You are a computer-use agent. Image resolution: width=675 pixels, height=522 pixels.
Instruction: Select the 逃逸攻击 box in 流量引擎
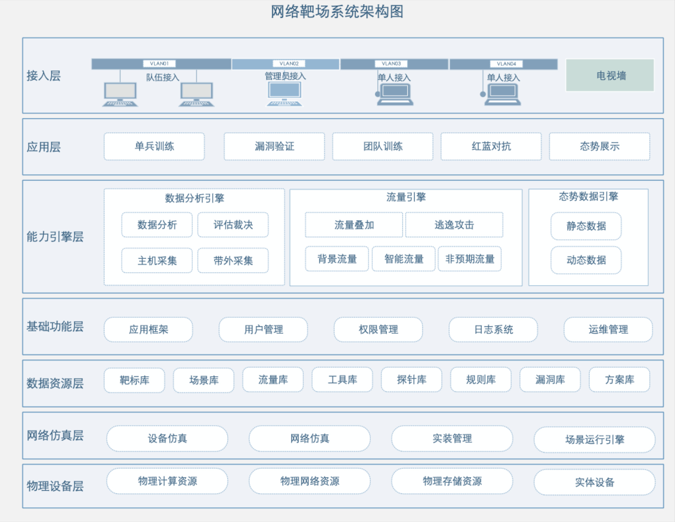[x=454, y=225]
